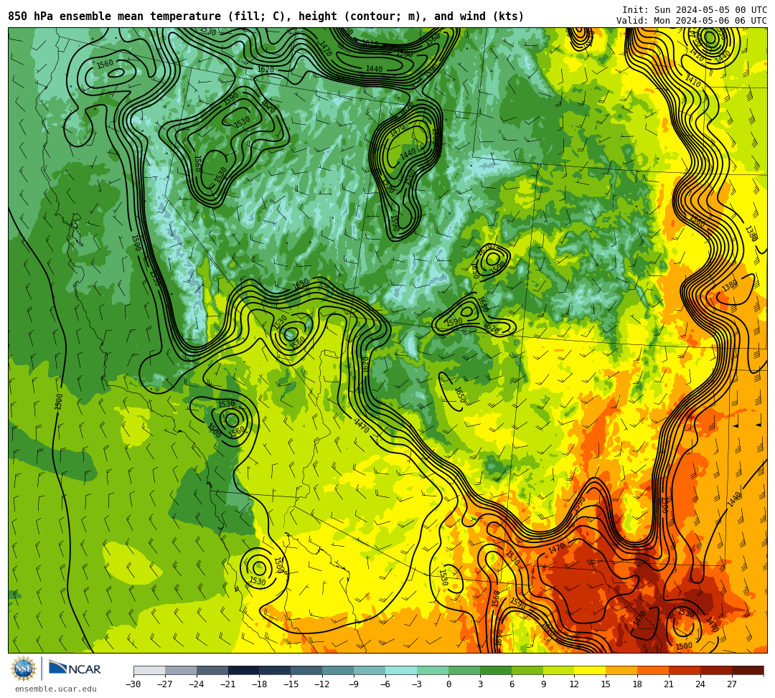Viewport: 775px width, 698px height.
Task: Click the −21 colorbar tick label
Action: 228,684
